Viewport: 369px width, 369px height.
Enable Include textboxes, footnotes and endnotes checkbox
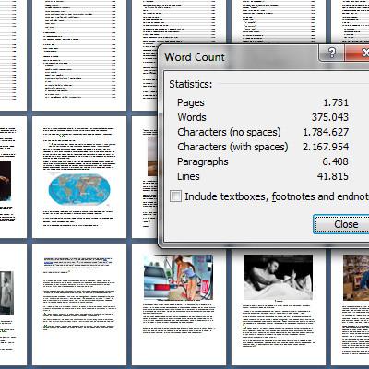pos(175,196)
